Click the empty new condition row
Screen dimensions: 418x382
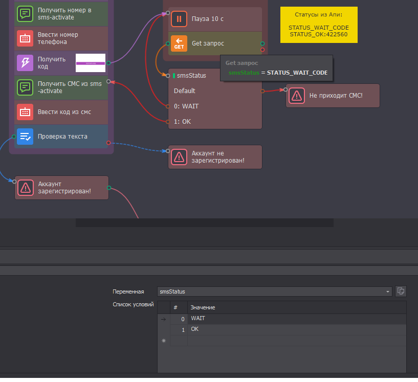tap(297, 341)
